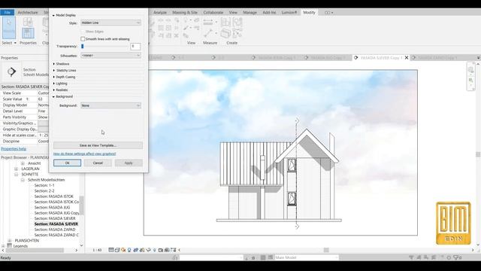This screenshot has width=481, height=271.
Task: Click the Transparency slider track
Action: pos(104,47)
